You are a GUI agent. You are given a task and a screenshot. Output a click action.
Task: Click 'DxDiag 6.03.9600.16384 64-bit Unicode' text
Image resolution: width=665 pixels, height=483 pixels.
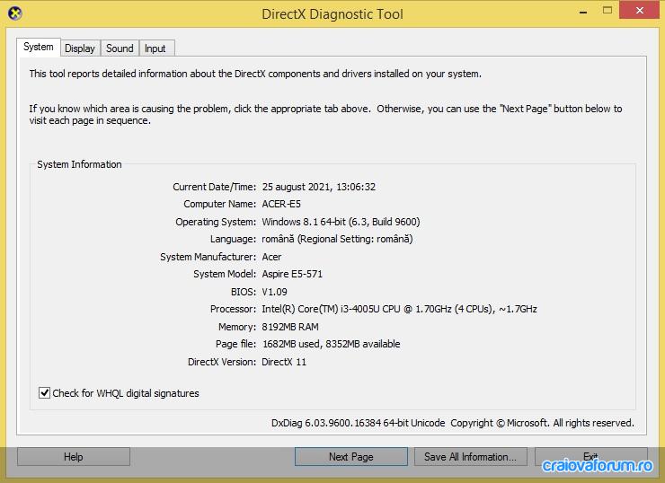tap(358, 423)
